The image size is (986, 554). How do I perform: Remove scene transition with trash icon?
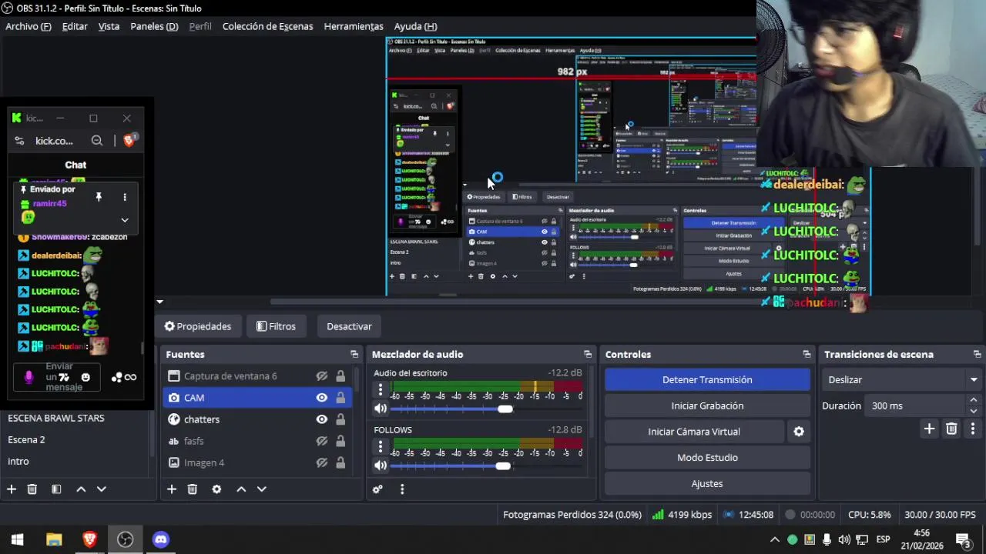(x=951, y=429)
